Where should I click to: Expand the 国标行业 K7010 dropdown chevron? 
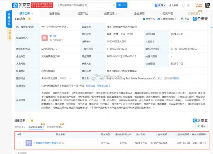click(x=70, y=78)
